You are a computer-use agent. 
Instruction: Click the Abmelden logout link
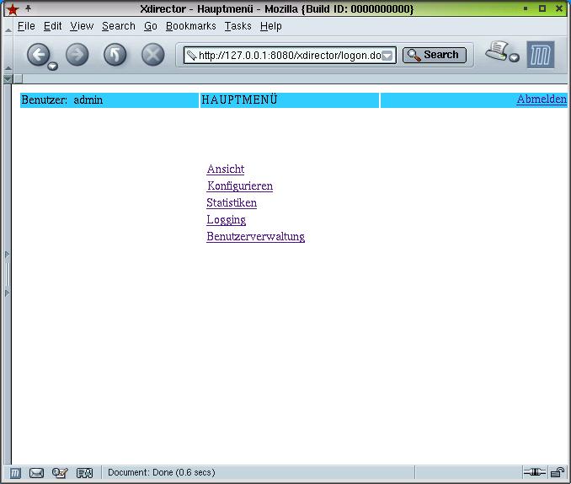coord(542,99)
